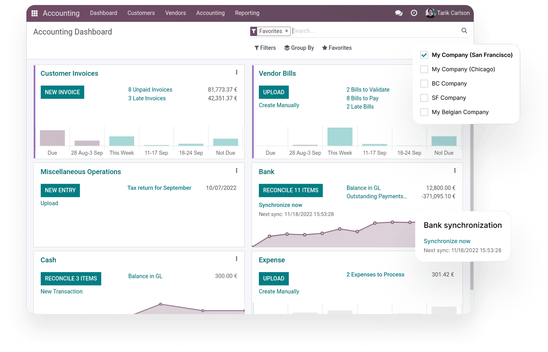Open the apps grid menu
This screenshot has height=352, width=548.
click(34, 13)
